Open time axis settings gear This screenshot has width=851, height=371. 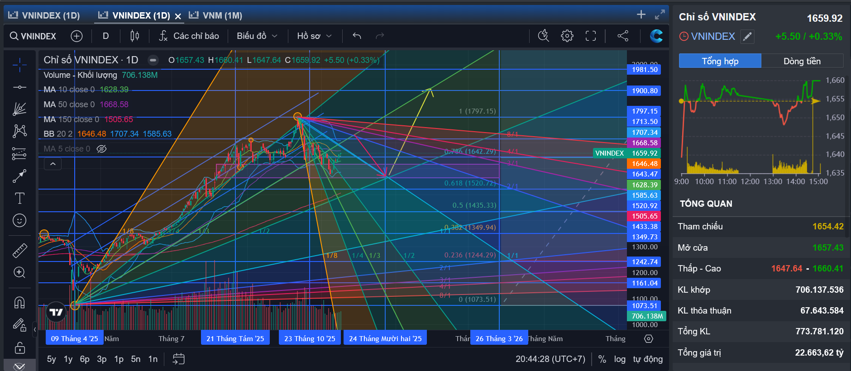tap(648, 339)
